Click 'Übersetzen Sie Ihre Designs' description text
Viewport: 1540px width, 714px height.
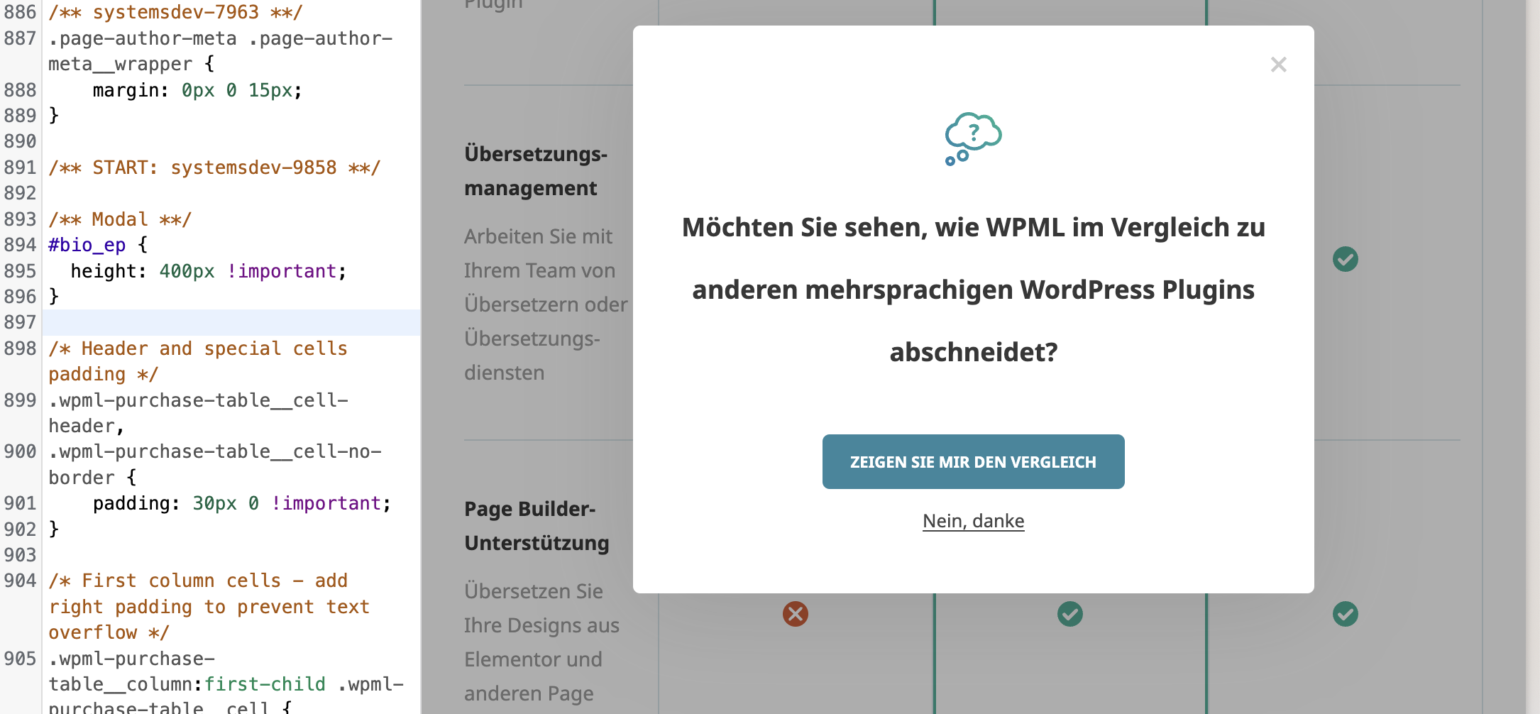click(x=541, y=642)
